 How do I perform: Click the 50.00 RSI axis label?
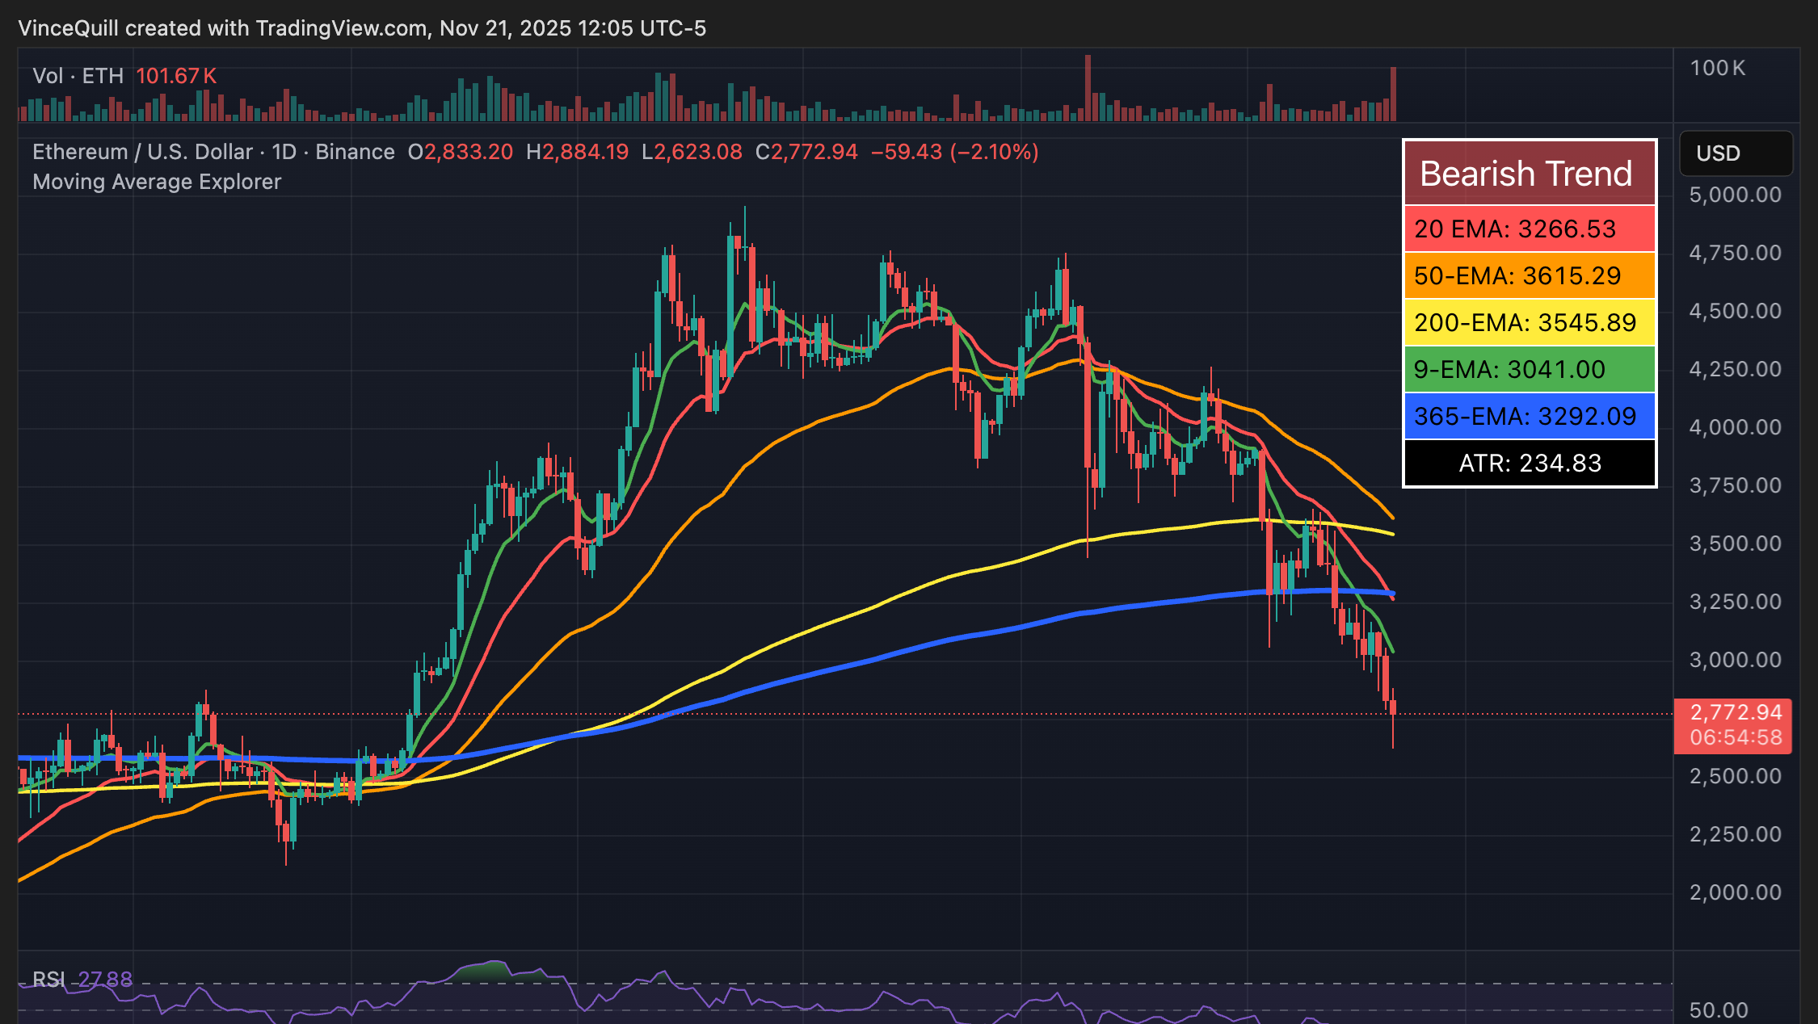click(1719, 1009)
